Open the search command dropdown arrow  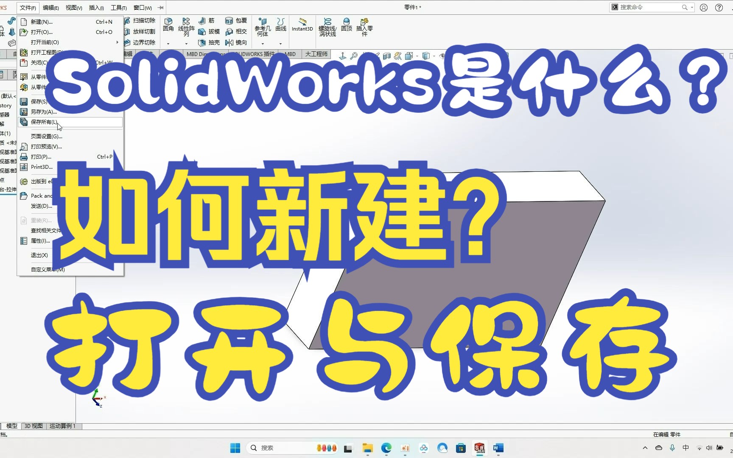coord(692,7)
